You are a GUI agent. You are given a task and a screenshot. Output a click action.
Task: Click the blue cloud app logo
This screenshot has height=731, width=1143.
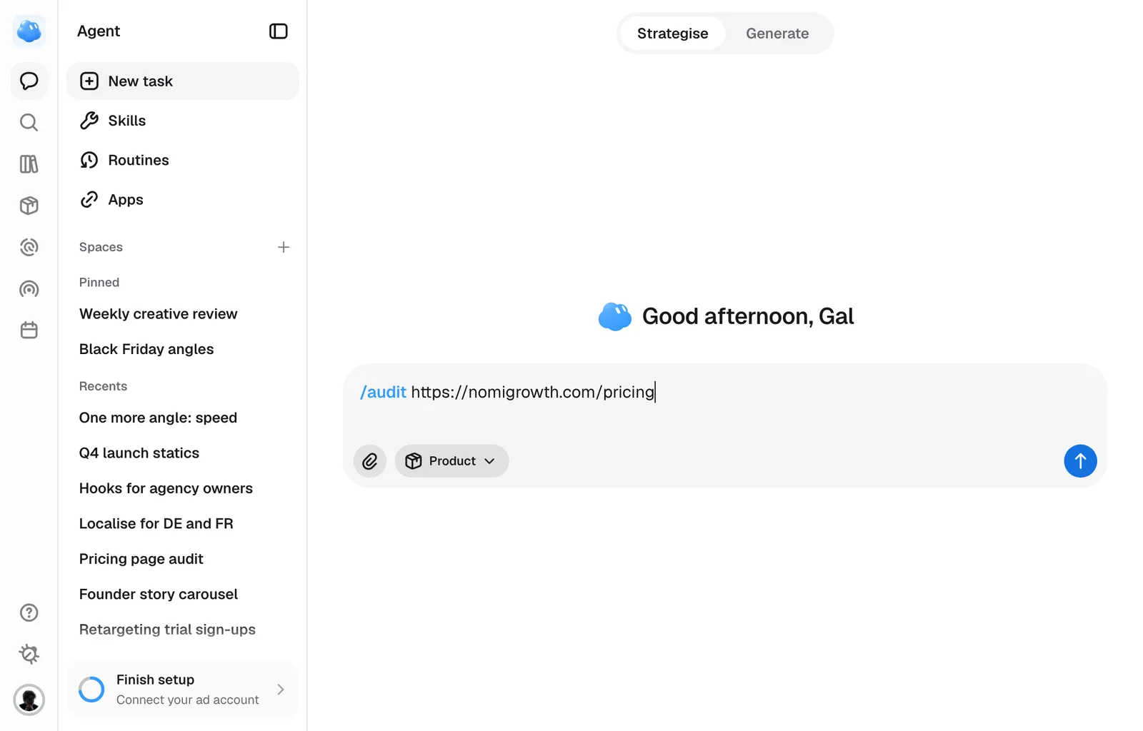coord(29,31)
